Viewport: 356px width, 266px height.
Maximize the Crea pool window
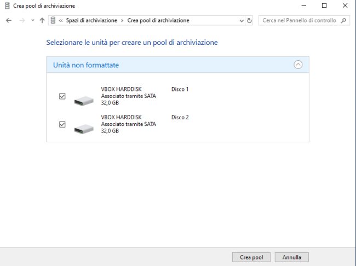pyautogui.click(x=324, y=5)
